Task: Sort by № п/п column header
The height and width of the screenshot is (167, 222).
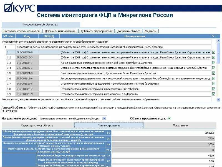Action: coord(8,36)
